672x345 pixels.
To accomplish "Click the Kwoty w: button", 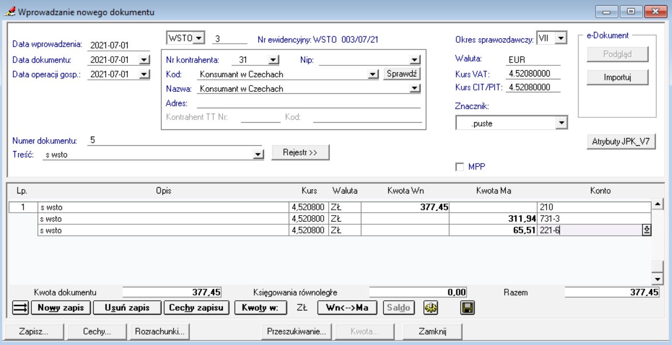I will [x=261, y=307].
